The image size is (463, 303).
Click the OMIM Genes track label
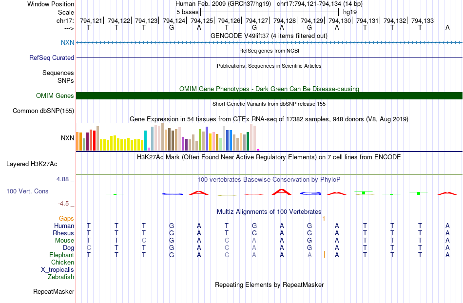click(55, 95)
